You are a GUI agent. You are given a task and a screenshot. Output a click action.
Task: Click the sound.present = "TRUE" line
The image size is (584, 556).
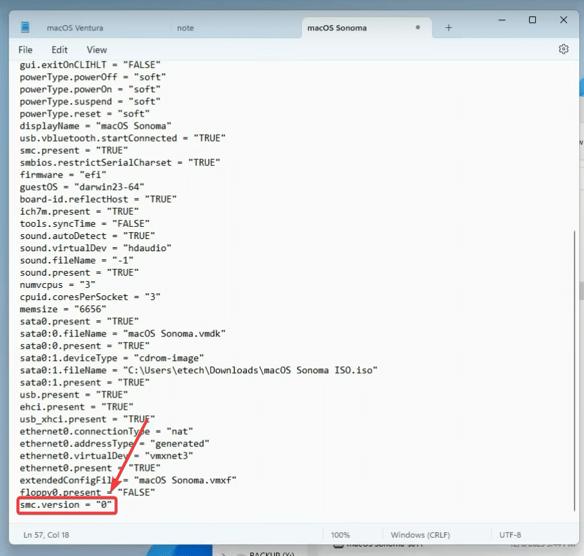[79, 272]
